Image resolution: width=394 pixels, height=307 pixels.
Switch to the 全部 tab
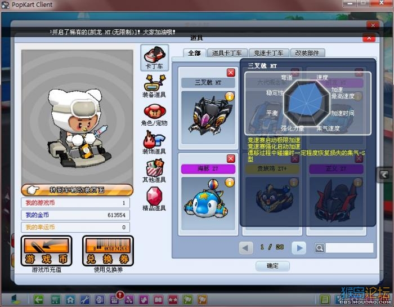tap(194, 53)
